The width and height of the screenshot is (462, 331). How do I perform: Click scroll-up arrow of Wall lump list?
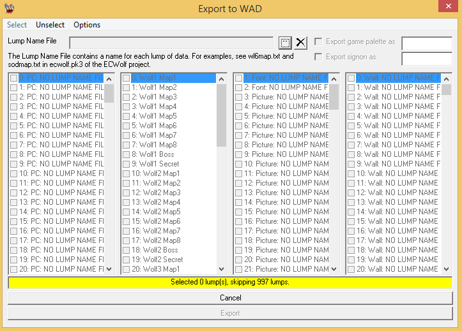pos(447,79)
